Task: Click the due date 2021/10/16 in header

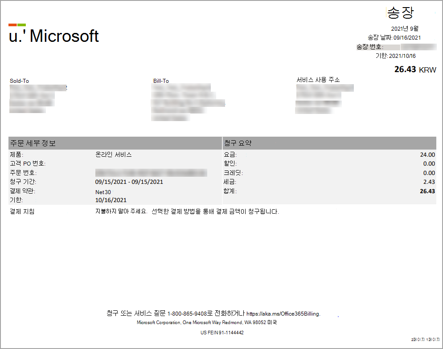Action: [x=402, y=56]
